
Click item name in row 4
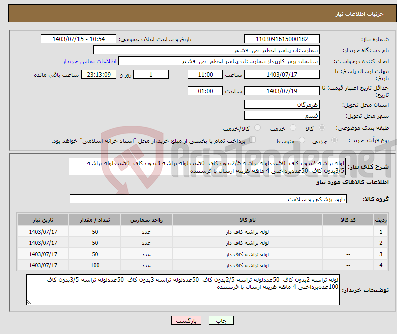click(x=247, y=265)
